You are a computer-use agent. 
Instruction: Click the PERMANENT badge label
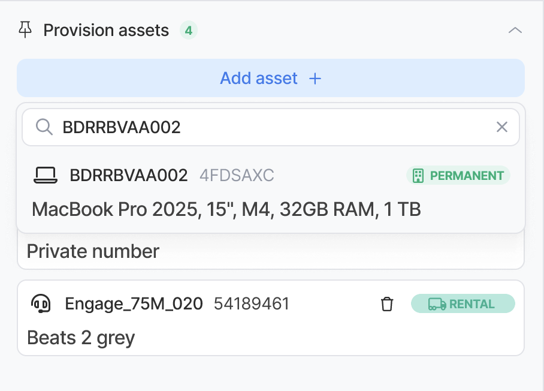pos(467,176)
